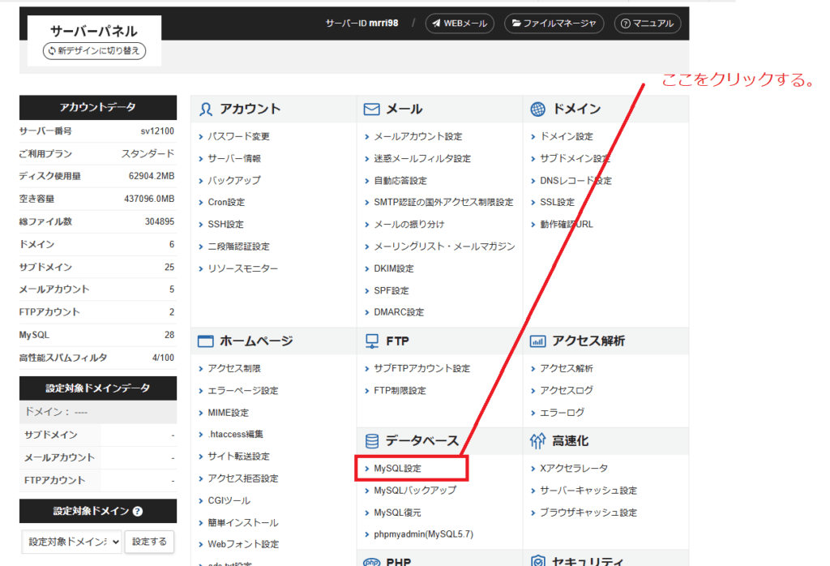Click the Access Analysis chart icon
The width and height of the screenshot is (830, 566).
point(538,341)
